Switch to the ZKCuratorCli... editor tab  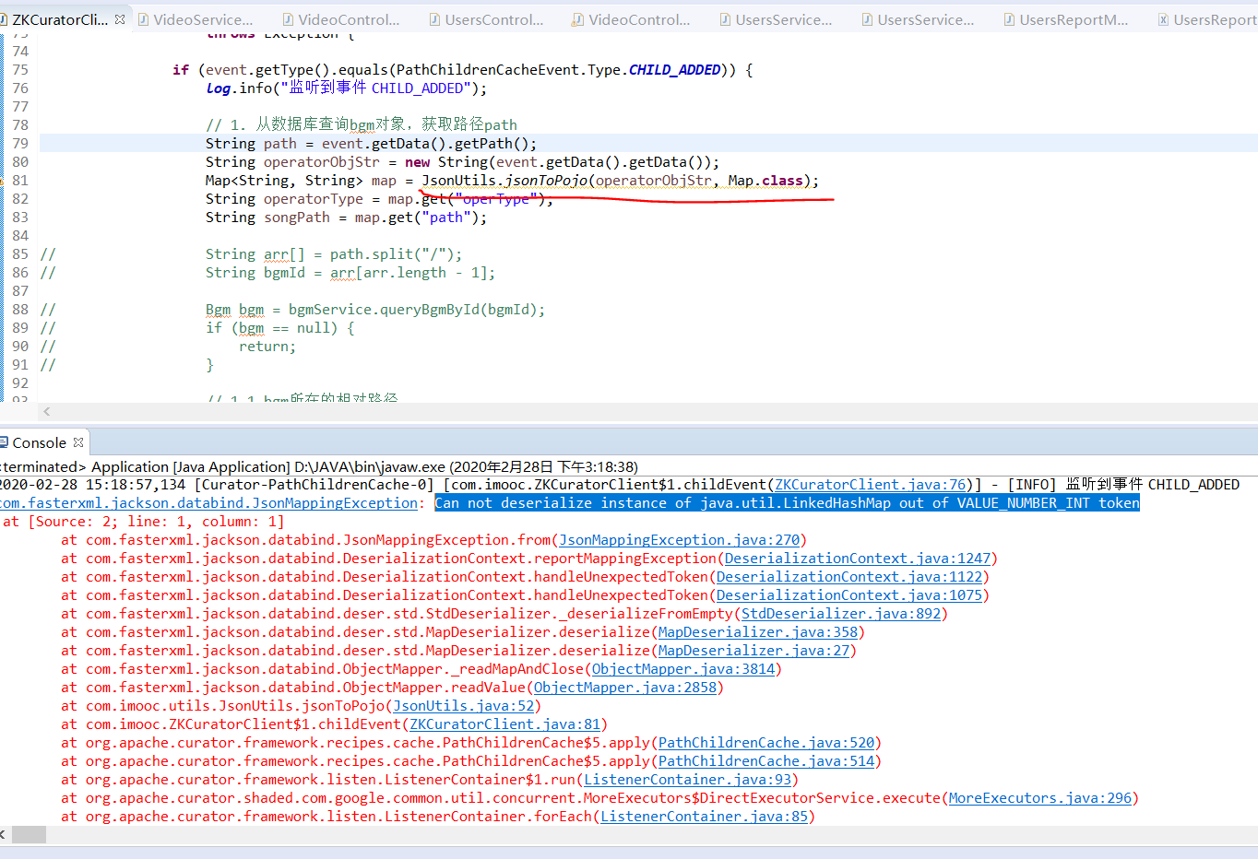60,19
